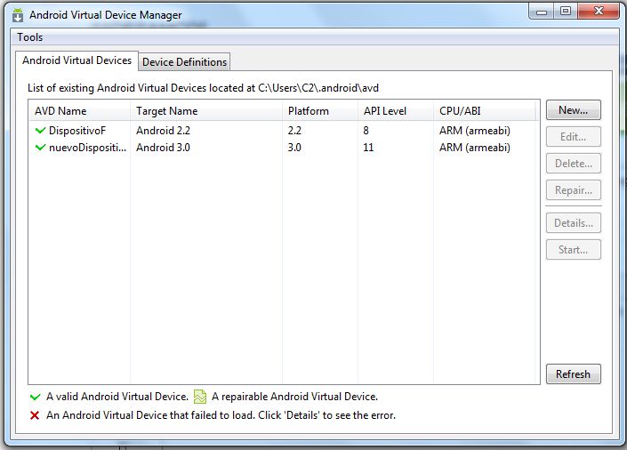Switch to the Device Definitions tab
Screen dimensions: 627x450
click(184, 62)
